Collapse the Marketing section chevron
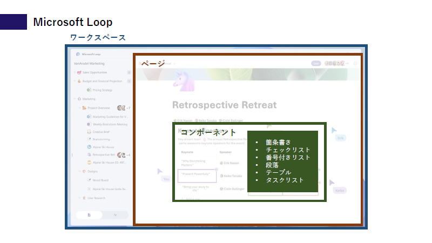 75,99
